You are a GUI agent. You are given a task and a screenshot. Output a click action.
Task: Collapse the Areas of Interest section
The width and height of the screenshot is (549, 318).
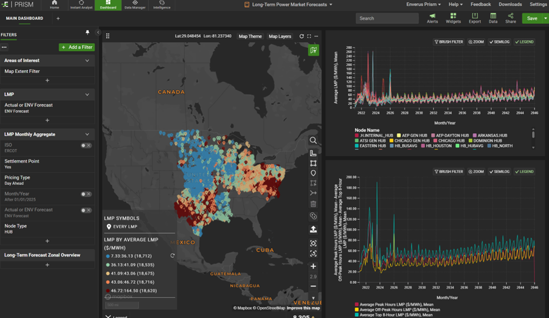point(87,61)
